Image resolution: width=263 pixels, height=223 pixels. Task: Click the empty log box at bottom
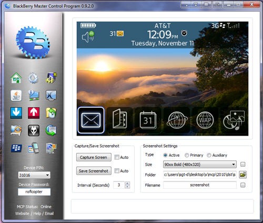pos(162,206)
